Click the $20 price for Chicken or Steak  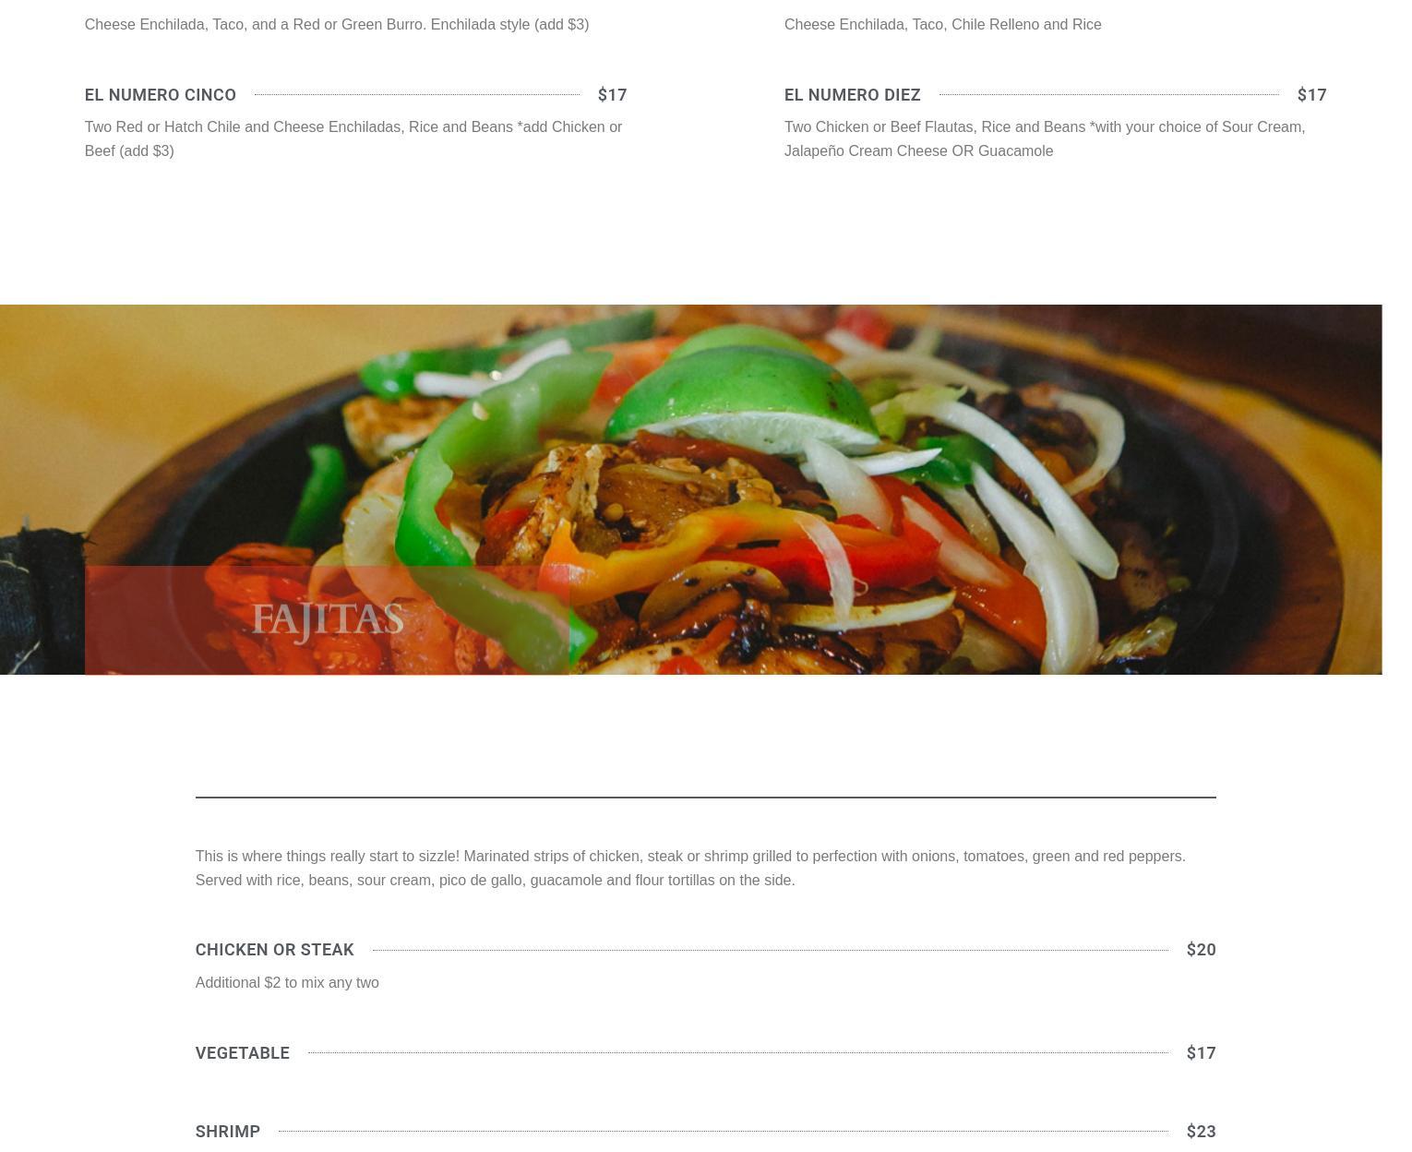point(1201,950)
